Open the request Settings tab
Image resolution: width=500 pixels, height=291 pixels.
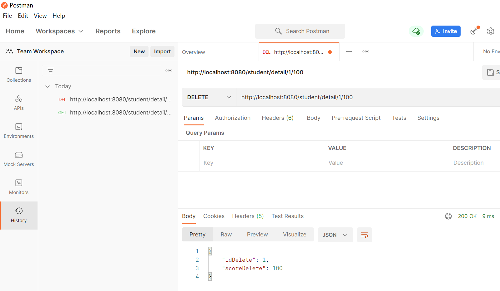(x=428, y=118)
